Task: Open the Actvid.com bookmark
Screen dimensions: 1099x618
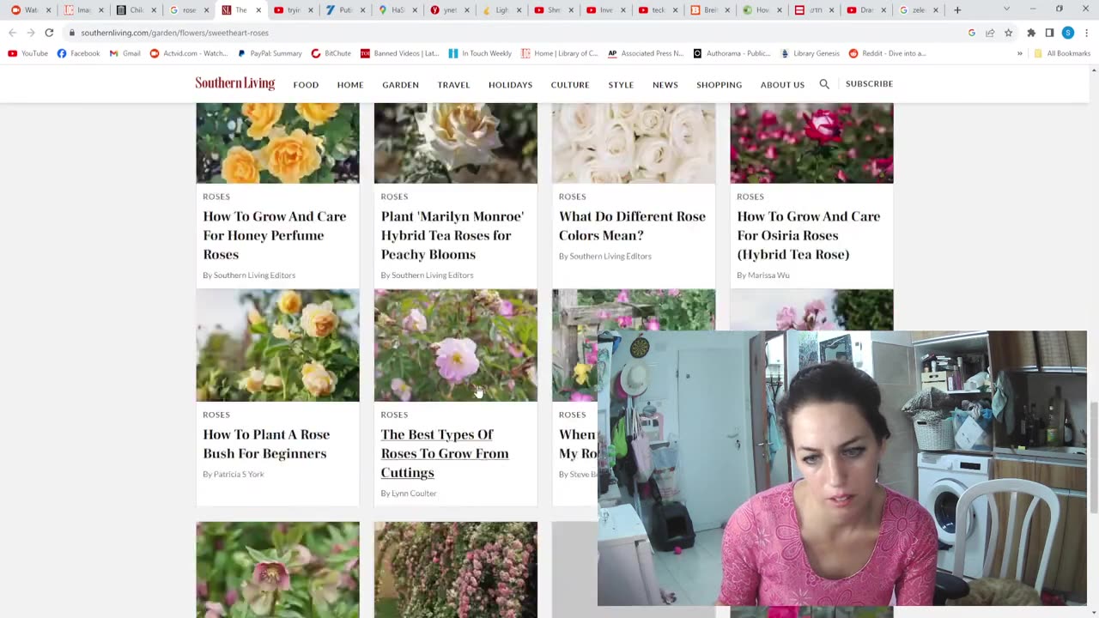Action: [189, 53]
